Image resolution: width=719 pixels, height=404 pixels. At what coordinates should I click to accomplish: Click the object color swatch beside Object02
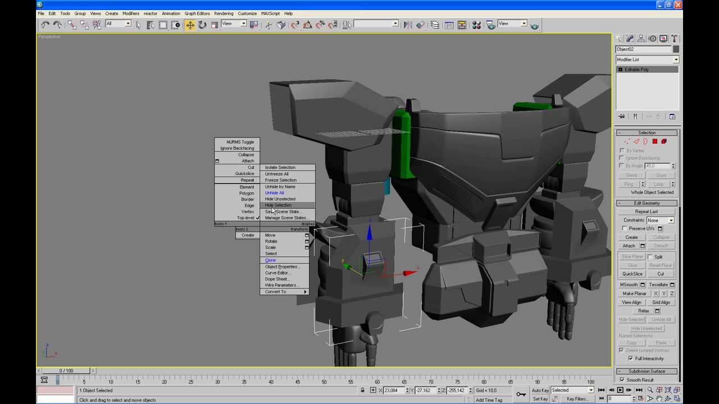coord(676,49)
